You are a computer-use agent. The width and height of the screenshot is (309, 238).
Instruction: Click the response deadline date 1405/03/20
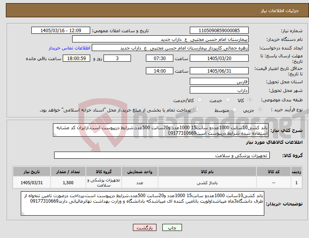pyautogui.click(x=219, y=58)
